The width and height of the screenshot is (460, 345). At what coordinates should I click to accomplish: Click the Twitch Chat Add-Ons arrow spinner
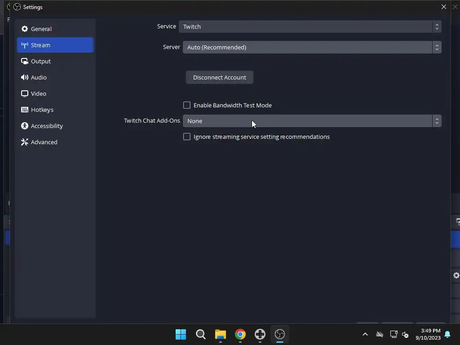click(437, 121)
